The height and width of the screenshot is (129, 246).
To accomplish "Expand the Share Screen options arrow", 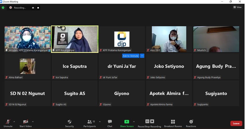I will [x=134, y=122].
